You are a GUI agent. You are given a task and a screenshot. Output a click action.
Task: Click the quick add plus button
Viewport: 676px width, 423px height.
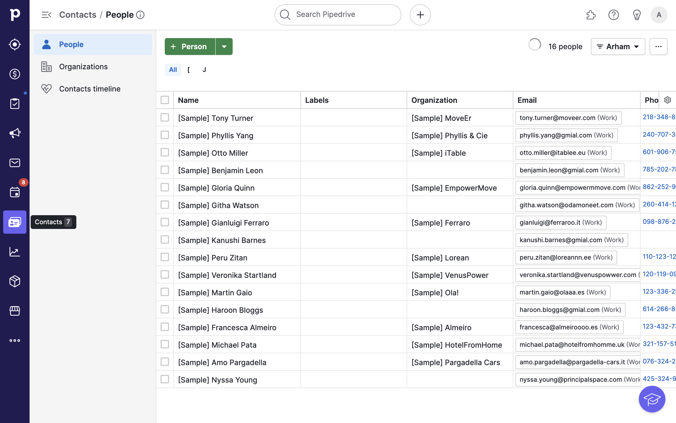tap(420, 15)
